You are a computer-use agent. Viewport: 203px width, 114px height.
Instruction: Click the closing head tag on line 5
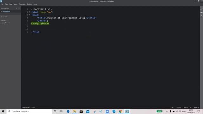pos(42,21)
